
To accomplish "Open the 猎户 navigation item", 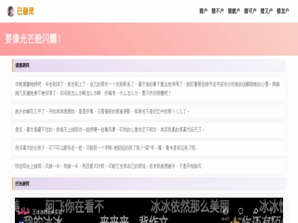I will click(203, 11).
